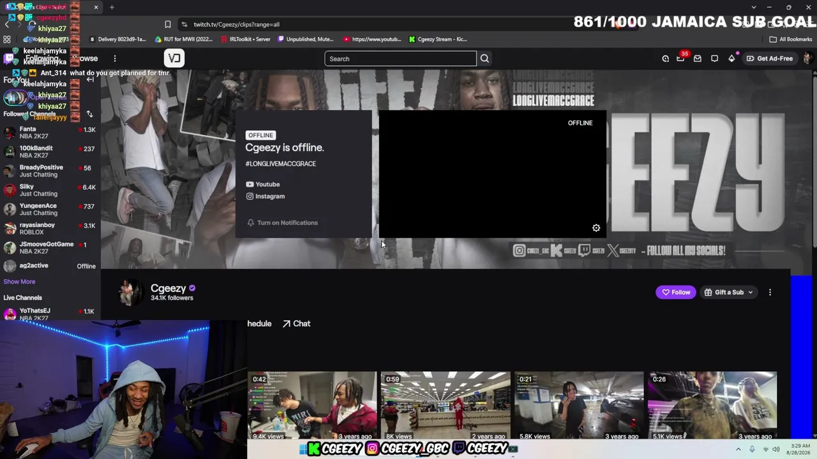Click the Cgeezy channel name heading
Viewport: 817px width, 459px height.
pyautogui.click(x=169, y=288)
